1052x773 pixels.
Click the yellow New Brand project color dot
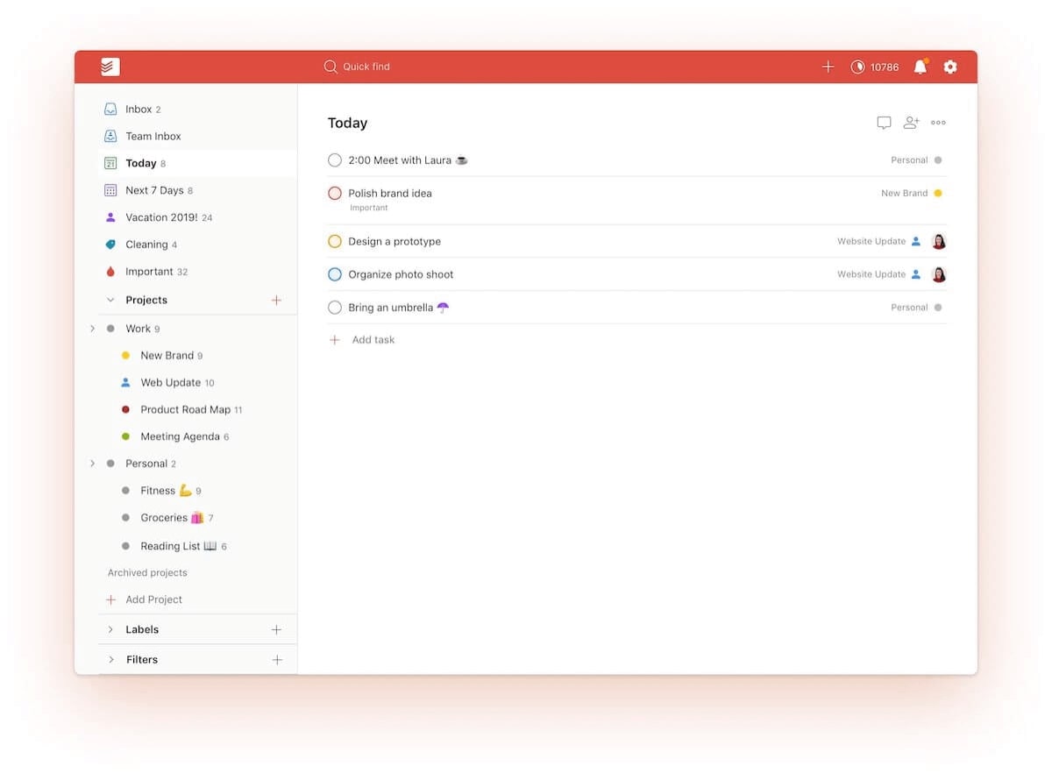(124, 355)
